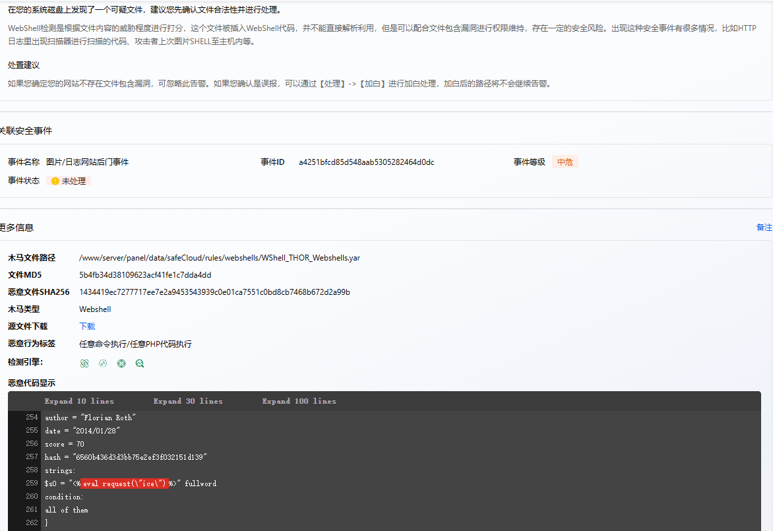This screenshot has height=531, width=773.
Task: Click the highlighted eval request code snippet
Action: [124, 484]
